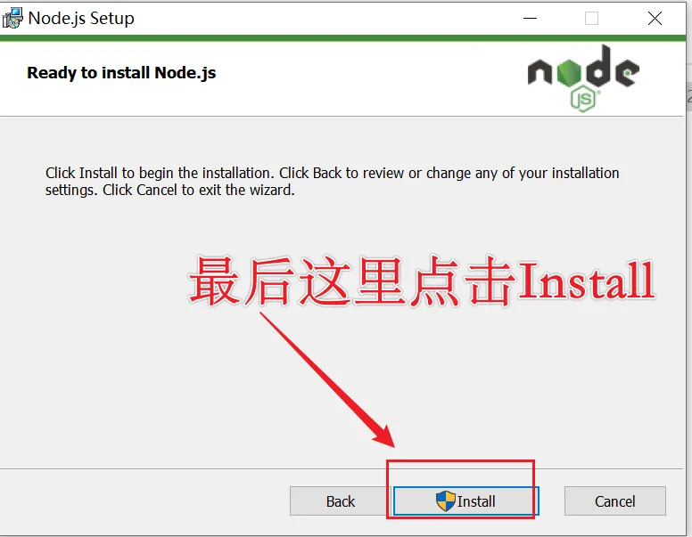Image resolution: width=692 pixels, height=537 pixels.
Task: Go Back to previous setup step
Action: 341,500
